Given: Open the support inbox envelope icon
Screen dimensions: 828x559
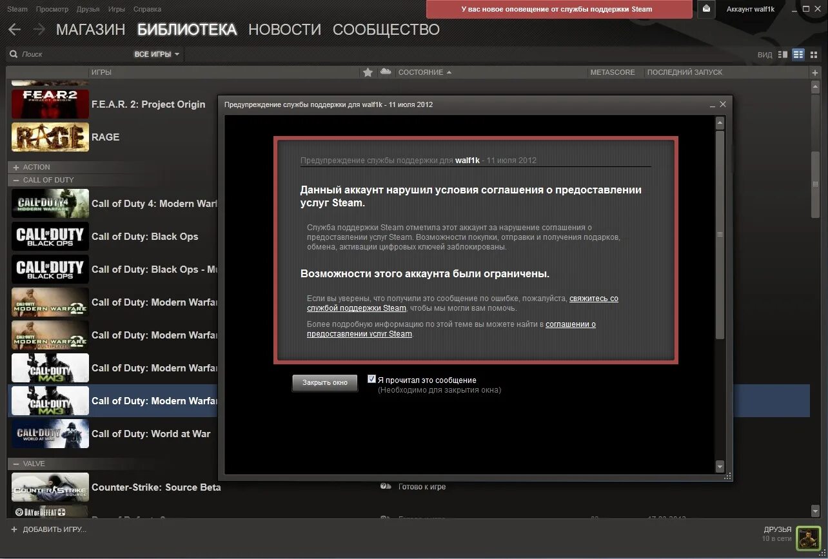Looking at the screenshot, I should pyautogui.click(x=707, y=9).
